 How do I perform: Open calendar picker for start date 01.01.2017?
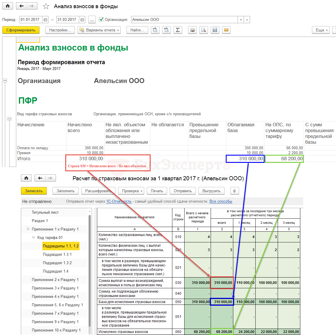pos(45,20)
